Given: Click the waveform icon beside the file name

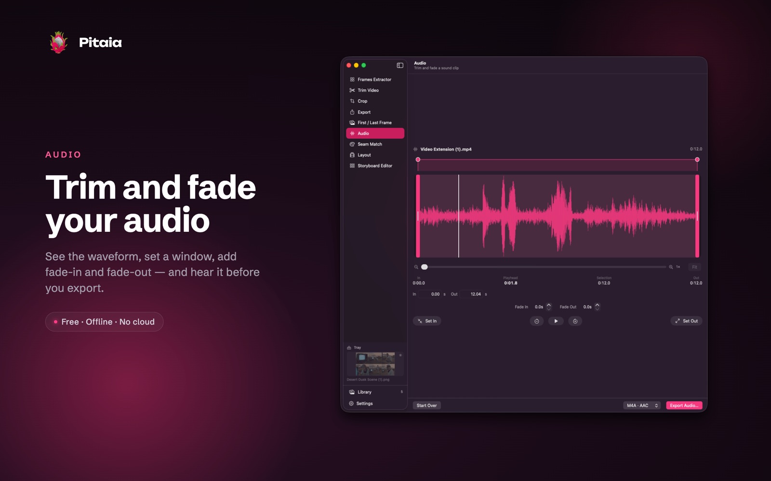Looking at the screenshot, I should click(415, 149).
